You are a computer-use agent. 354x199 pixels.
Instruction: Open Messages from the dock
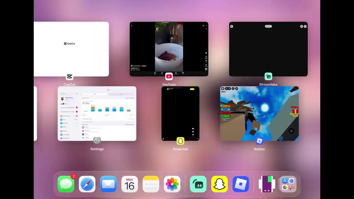click(66, 184)
